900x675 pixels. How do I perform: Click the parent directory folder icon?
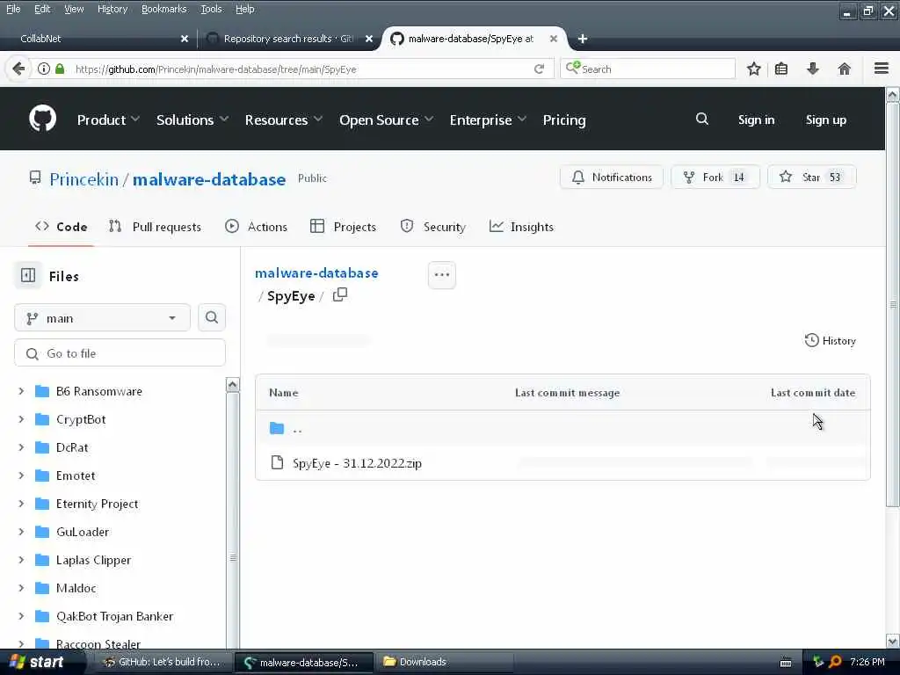click(277, 428)
